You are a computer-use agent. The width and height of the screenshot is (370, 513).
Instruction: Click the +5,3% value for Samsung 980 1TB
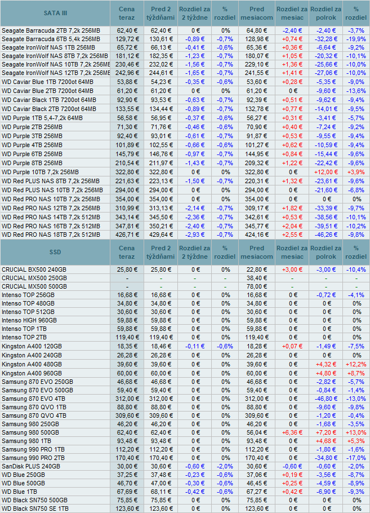tap(356, 441)
